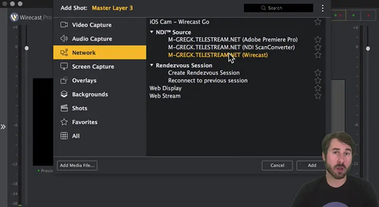Select Reconnect to previous session
This screenshot has width=379, height=207.
(x=208, y=81)
